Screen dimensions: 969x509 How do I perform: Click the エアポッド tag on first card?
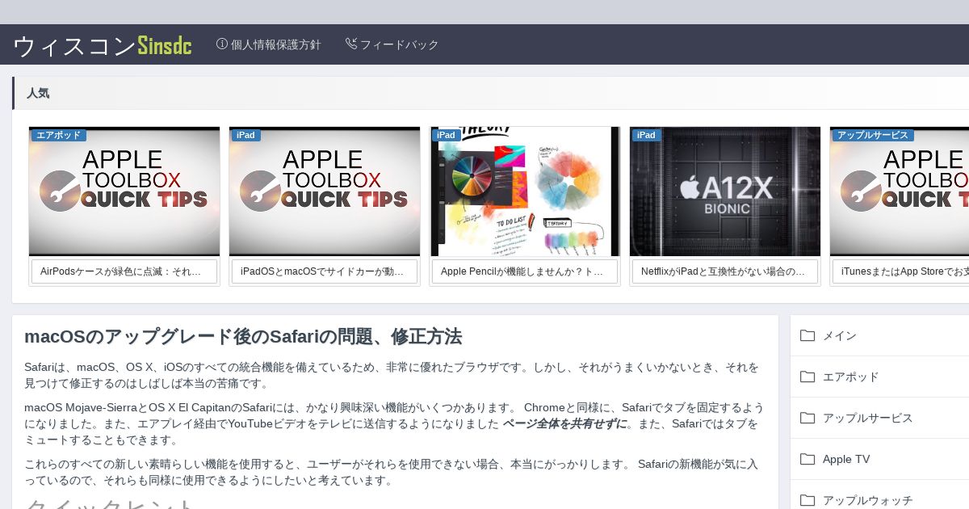point(58,135)
